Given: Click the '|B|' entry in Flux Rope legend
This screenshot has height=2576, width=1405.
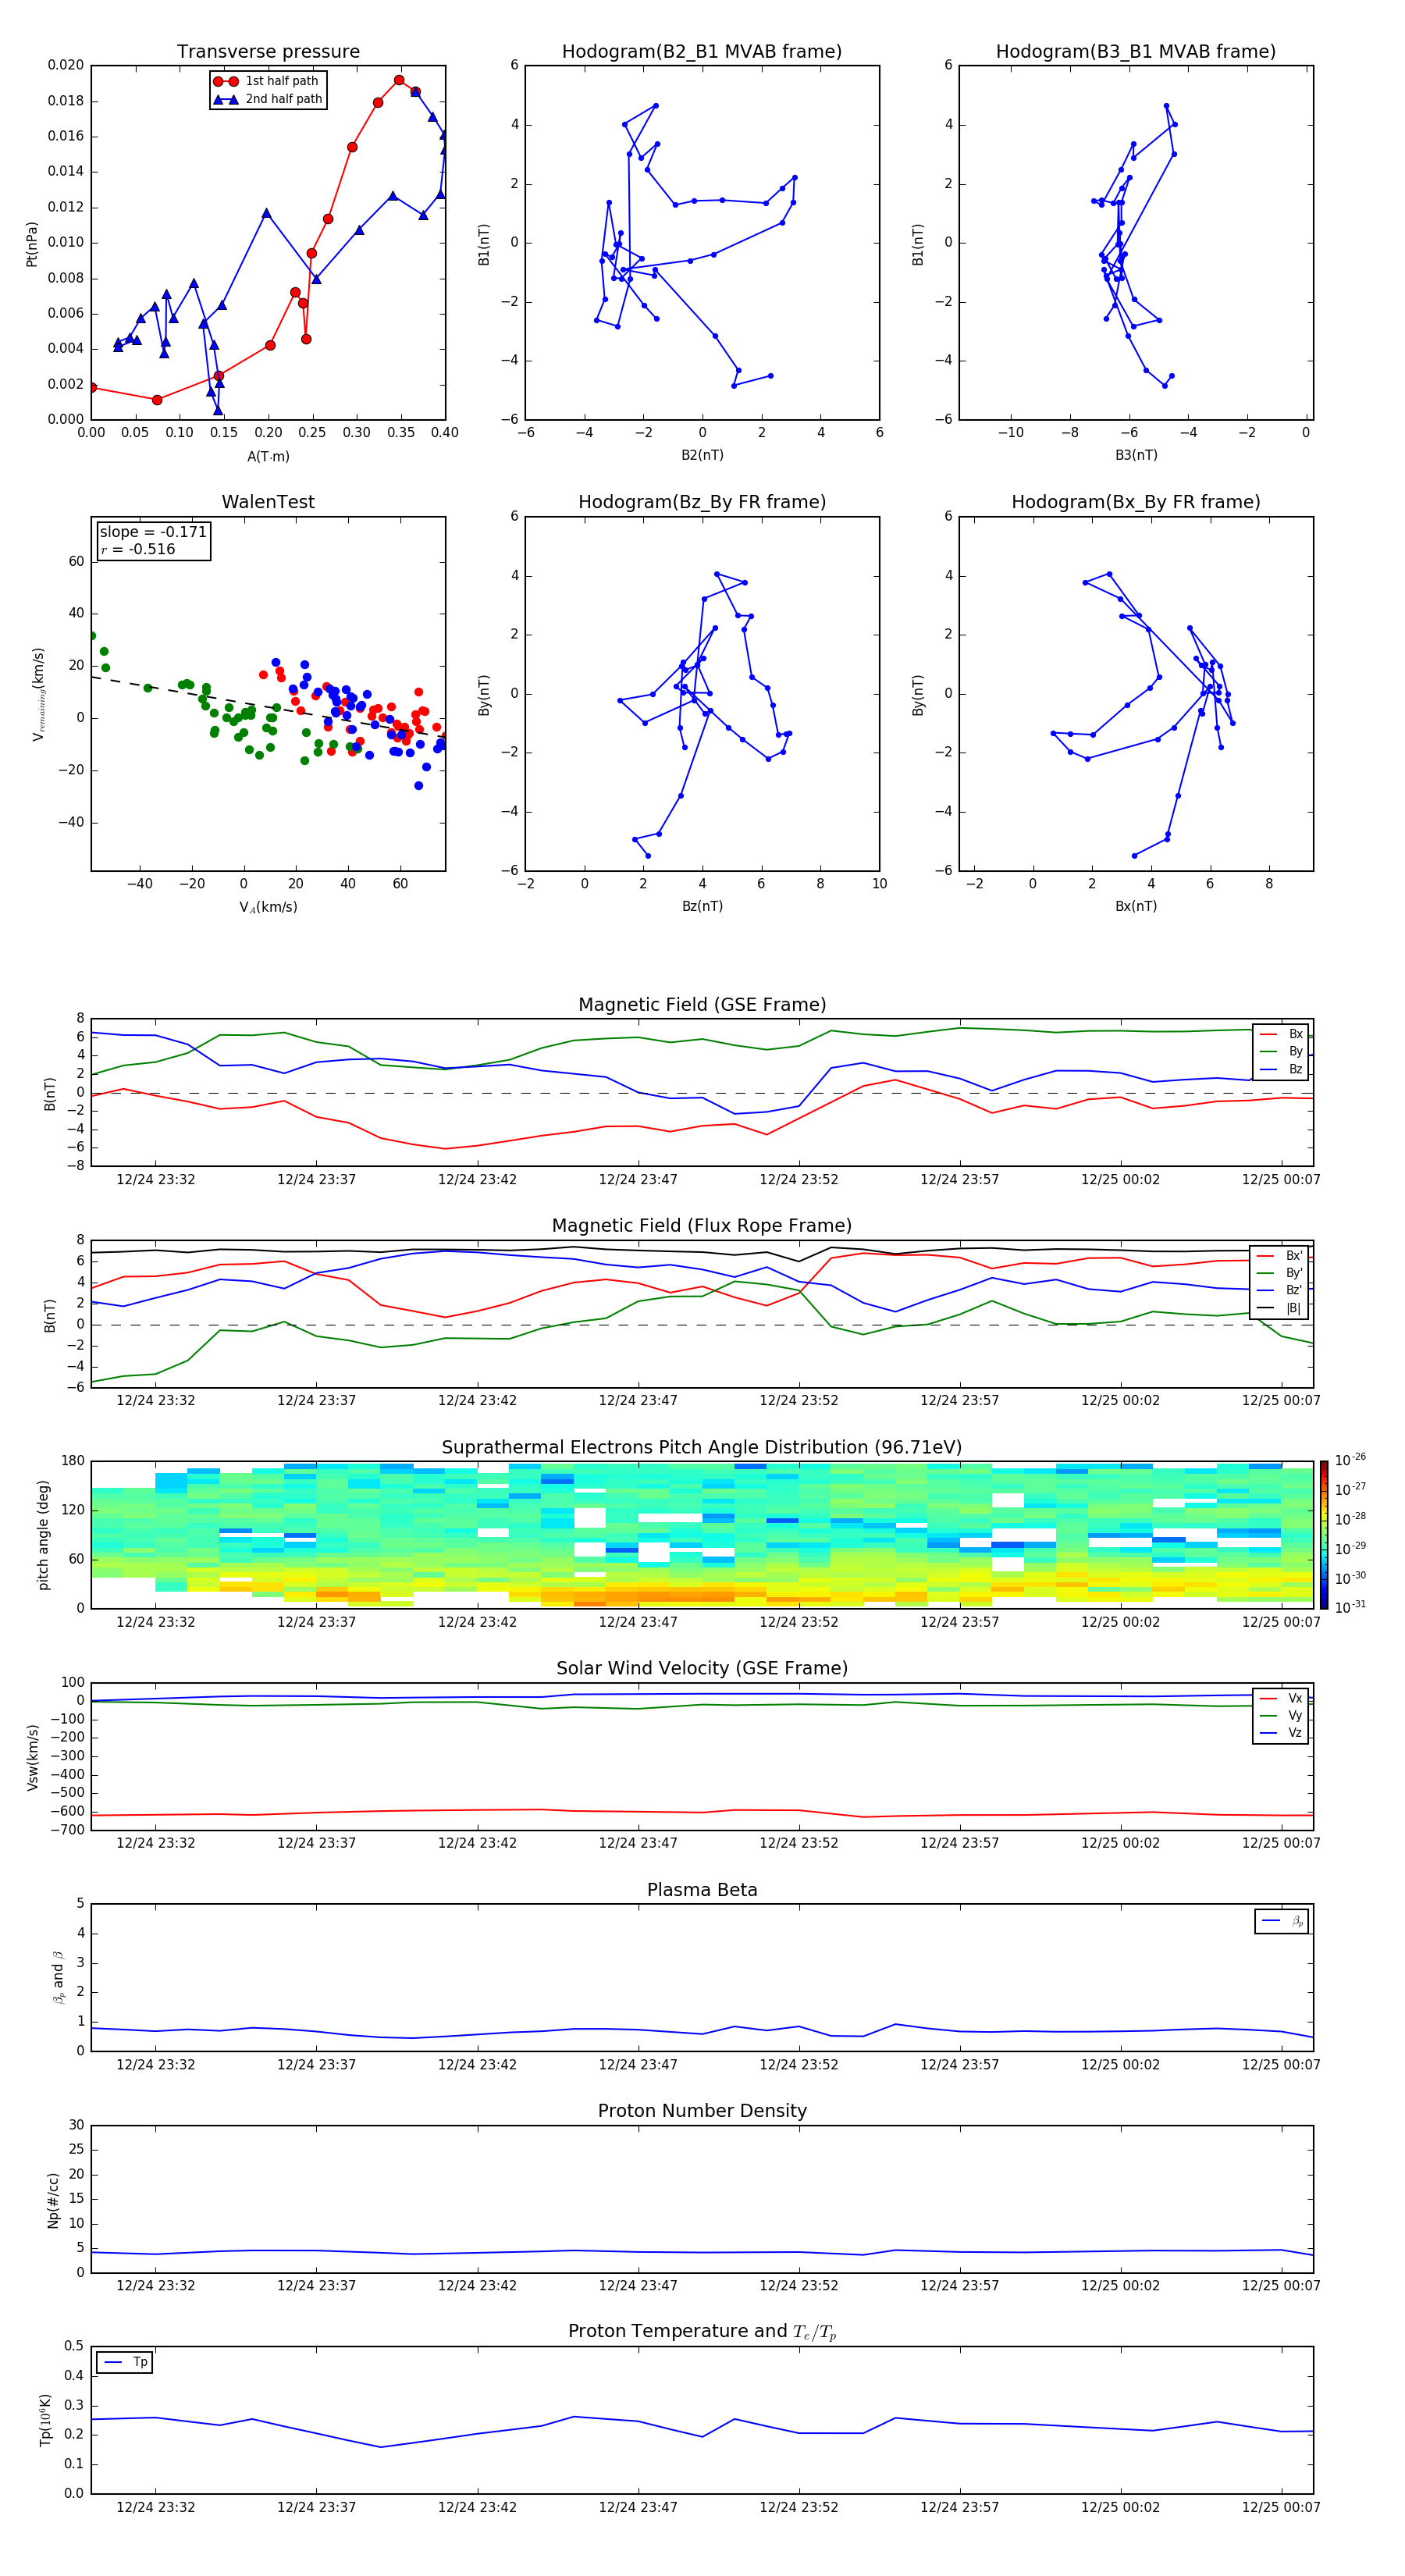Looking at the screenshot, I should (1280, 1308).
